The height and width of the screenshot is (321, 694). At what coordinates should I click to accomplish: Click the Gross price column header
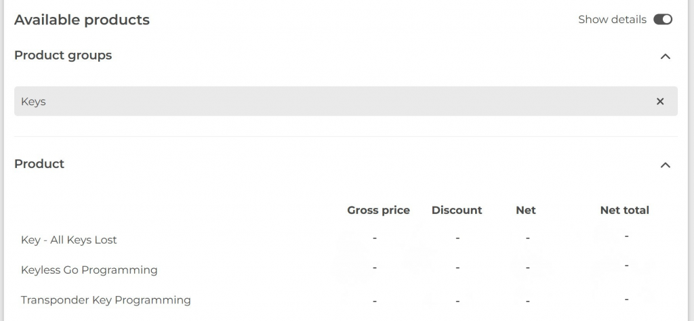pos(378,210)
